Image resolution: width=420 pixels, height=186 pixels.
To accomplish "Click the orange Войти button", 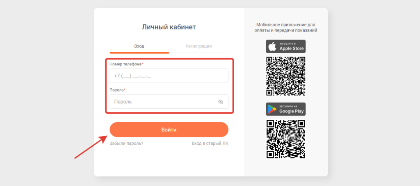I will tap(169, 130).
